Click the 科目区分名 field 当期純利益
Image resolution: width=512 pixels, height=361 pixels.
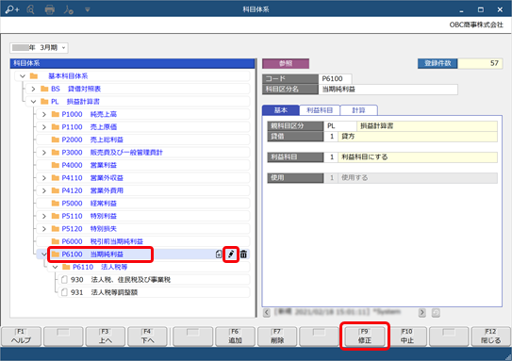(388, 90)
